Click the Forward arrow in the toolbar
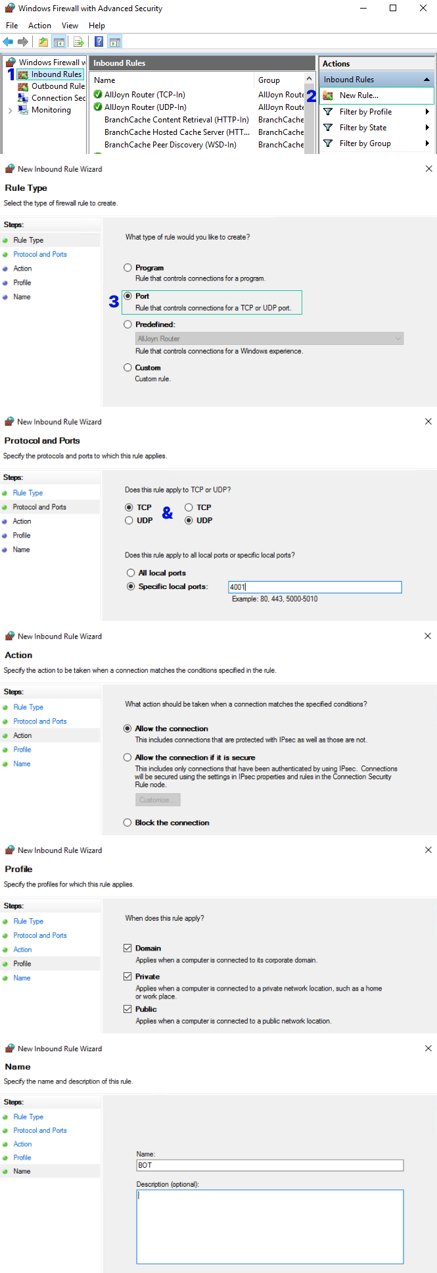Image resolution: width=437 pixels, height=1273 pixels. (x=23, y=42)
